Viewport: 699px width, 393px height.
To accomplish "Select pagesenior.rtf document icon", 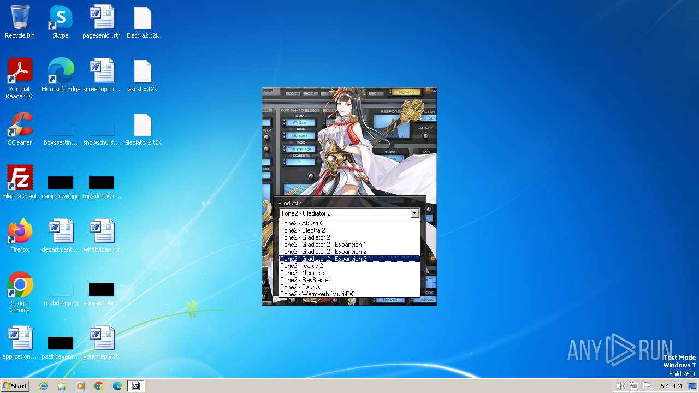I will click(x=102, y=22).
